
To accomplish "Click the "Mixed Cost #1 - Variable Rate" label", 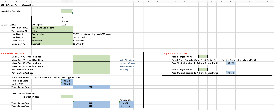I will tap(26, 57).
